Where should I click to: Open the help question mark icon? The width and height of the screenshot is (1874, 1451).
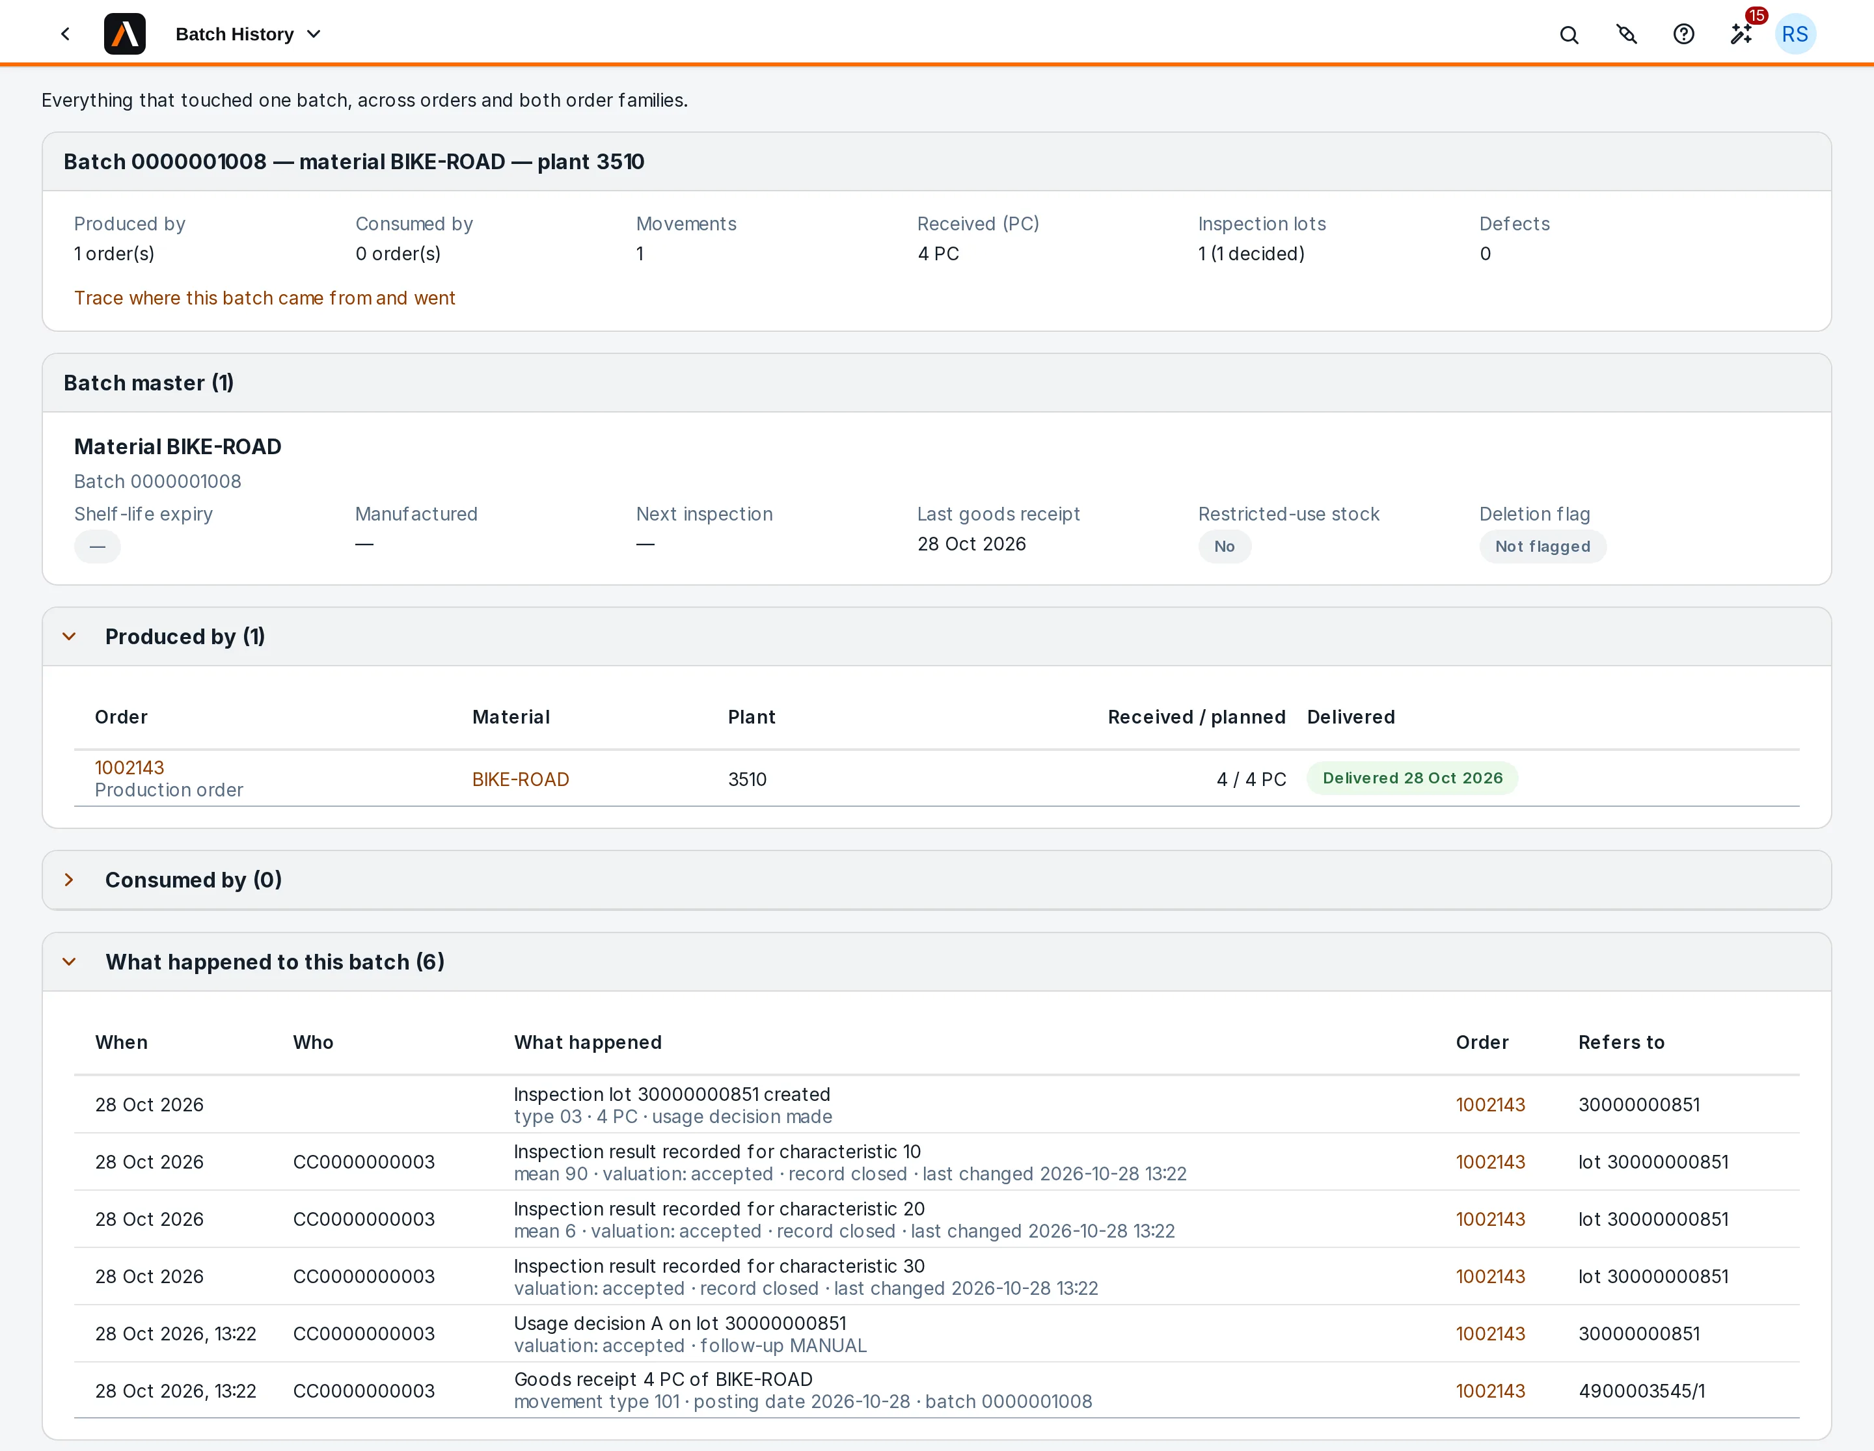tap(1683, 34)
